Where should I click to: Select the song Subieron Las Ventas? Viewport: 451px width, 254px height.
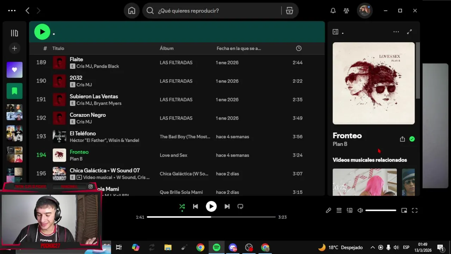[x=94, y=96]
